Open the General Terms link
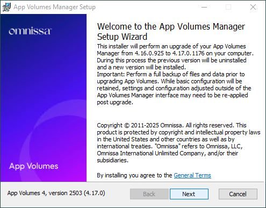Viewport: 266px width, 208px height. (192, 175)
